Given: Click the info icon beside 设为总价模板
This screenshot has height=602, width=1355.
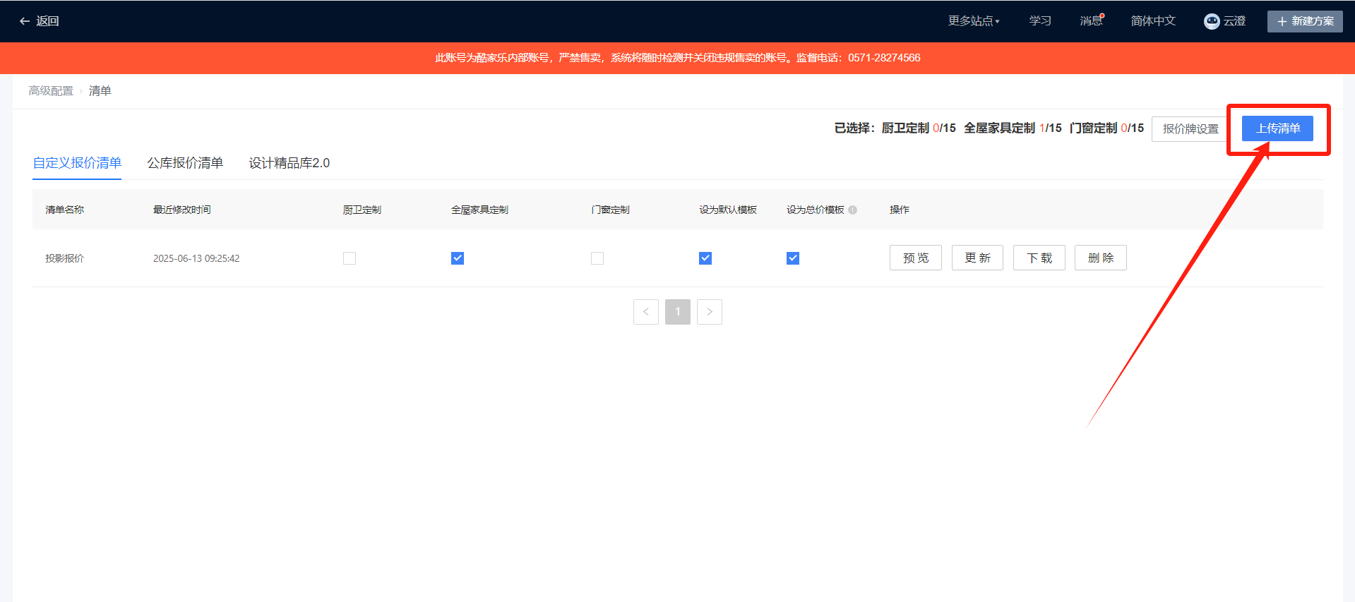Looking at the screenshot, I should pyautogui.click(x=852, y=210).
